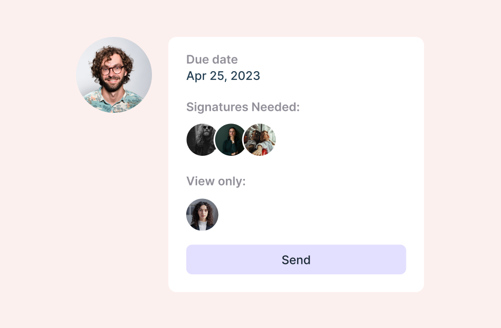The image size is (501, 328).
Task: Click the third signer avatar
Action: (260, 139)
